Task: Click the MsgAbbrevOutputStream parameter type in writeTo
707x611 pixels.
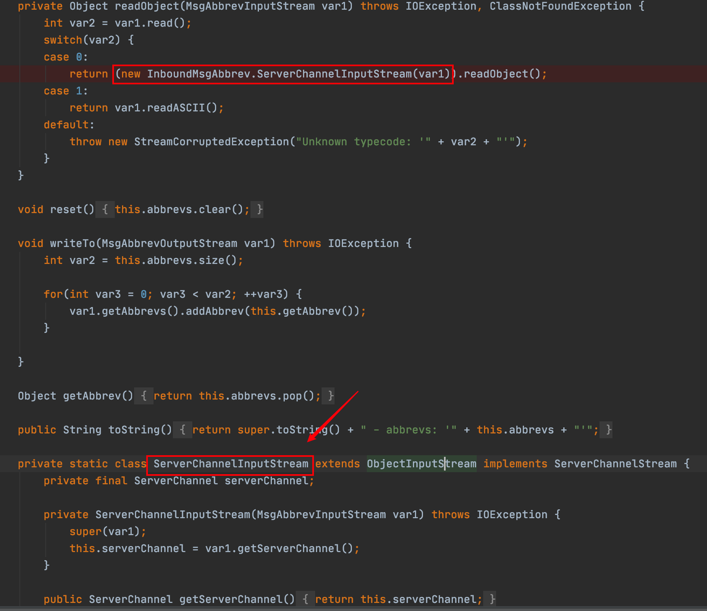Action: (x=169, y=243)
